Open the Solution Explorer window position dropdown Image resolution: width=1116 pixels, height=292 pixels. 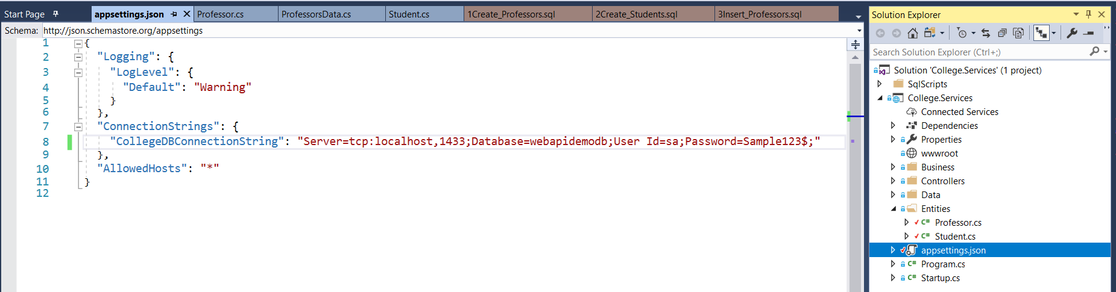coord(1076,14)
